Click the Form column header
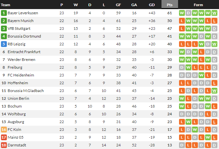Viewport: 219px width, 149px height. [198, 5]
